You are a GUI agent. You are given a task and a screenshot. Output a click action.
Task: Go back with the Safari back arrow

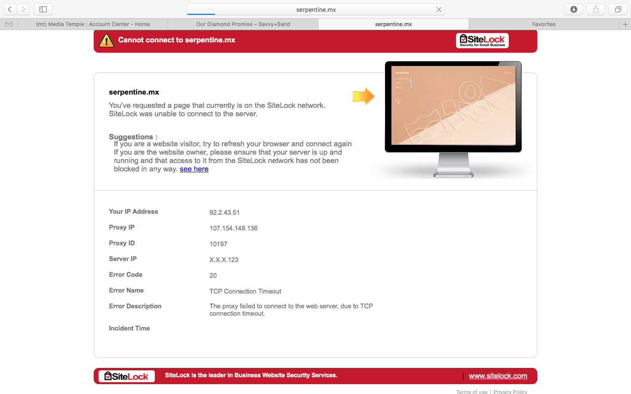click(x=10, y=9)
